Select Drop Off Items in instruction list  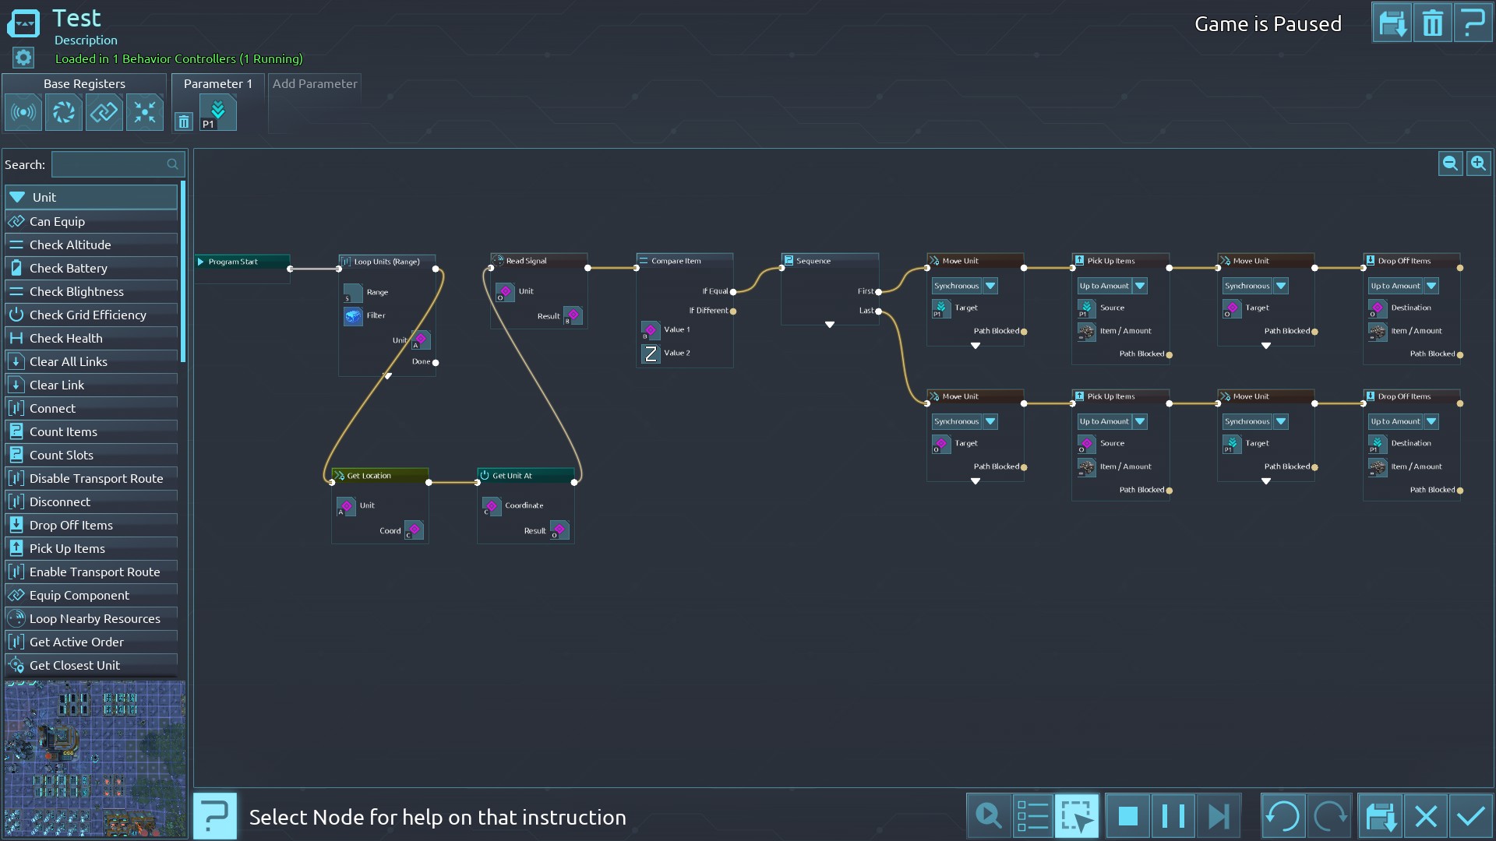(71, 525)
